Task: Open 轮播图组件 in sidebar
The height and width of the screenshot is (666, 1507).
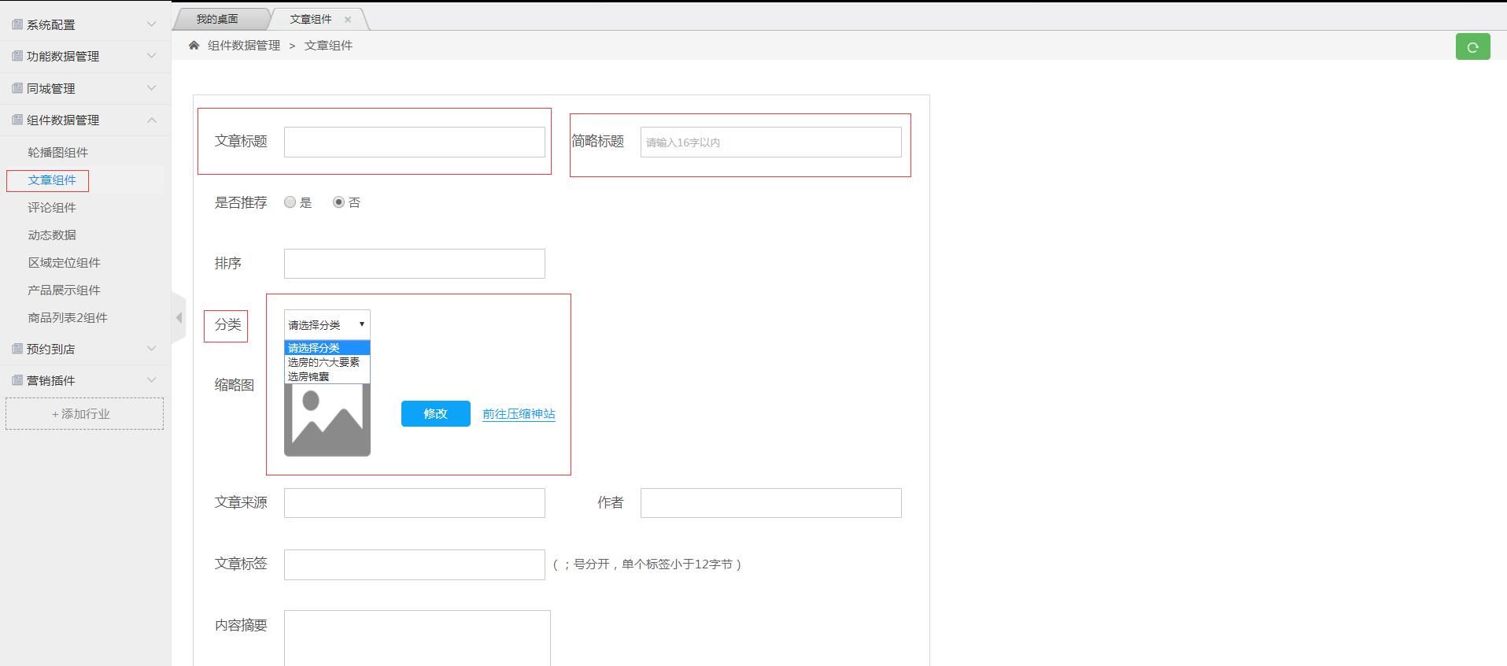Action: (x=58, y=153)
